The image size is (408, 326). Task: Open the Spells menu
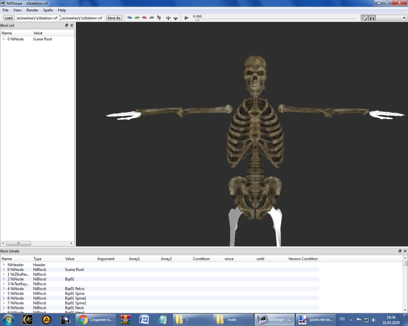pyautogui.click(x=48, y=10)
